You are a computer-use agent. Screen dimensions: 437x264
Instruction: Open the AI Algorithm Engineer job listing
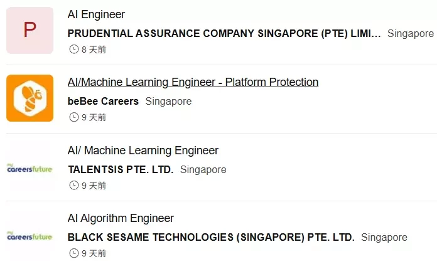pos(121,218)
